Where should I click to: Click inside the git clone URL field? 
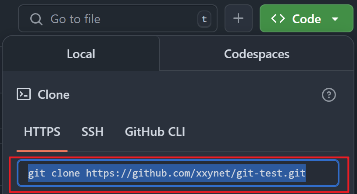[178, 173]
